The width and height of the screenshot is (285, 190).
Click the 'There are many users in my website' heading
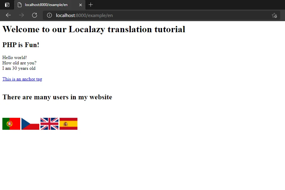point(57,97)
